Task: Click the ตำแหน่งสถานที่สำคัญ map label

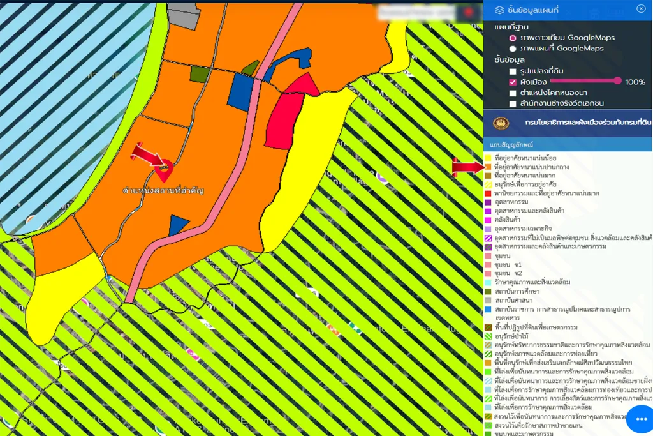Action: [163, 190]
